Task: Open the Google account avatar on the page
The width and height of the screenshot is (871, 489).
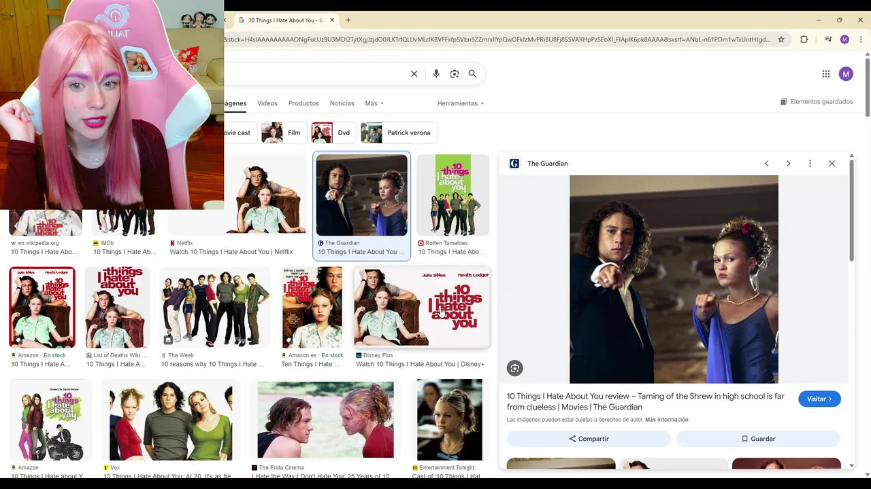Action: click(x=846, y=74)
